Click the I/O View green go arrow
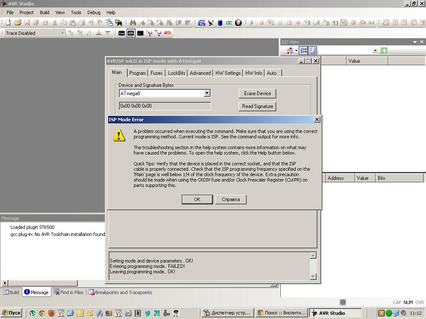The height and width of the screenshot is (319, 426). click(x=384, y=50)
